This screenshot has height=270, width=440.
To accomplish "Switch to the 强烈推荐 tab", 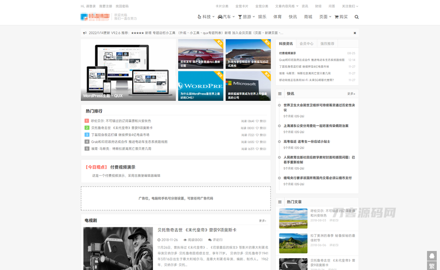I will point(327,44).
